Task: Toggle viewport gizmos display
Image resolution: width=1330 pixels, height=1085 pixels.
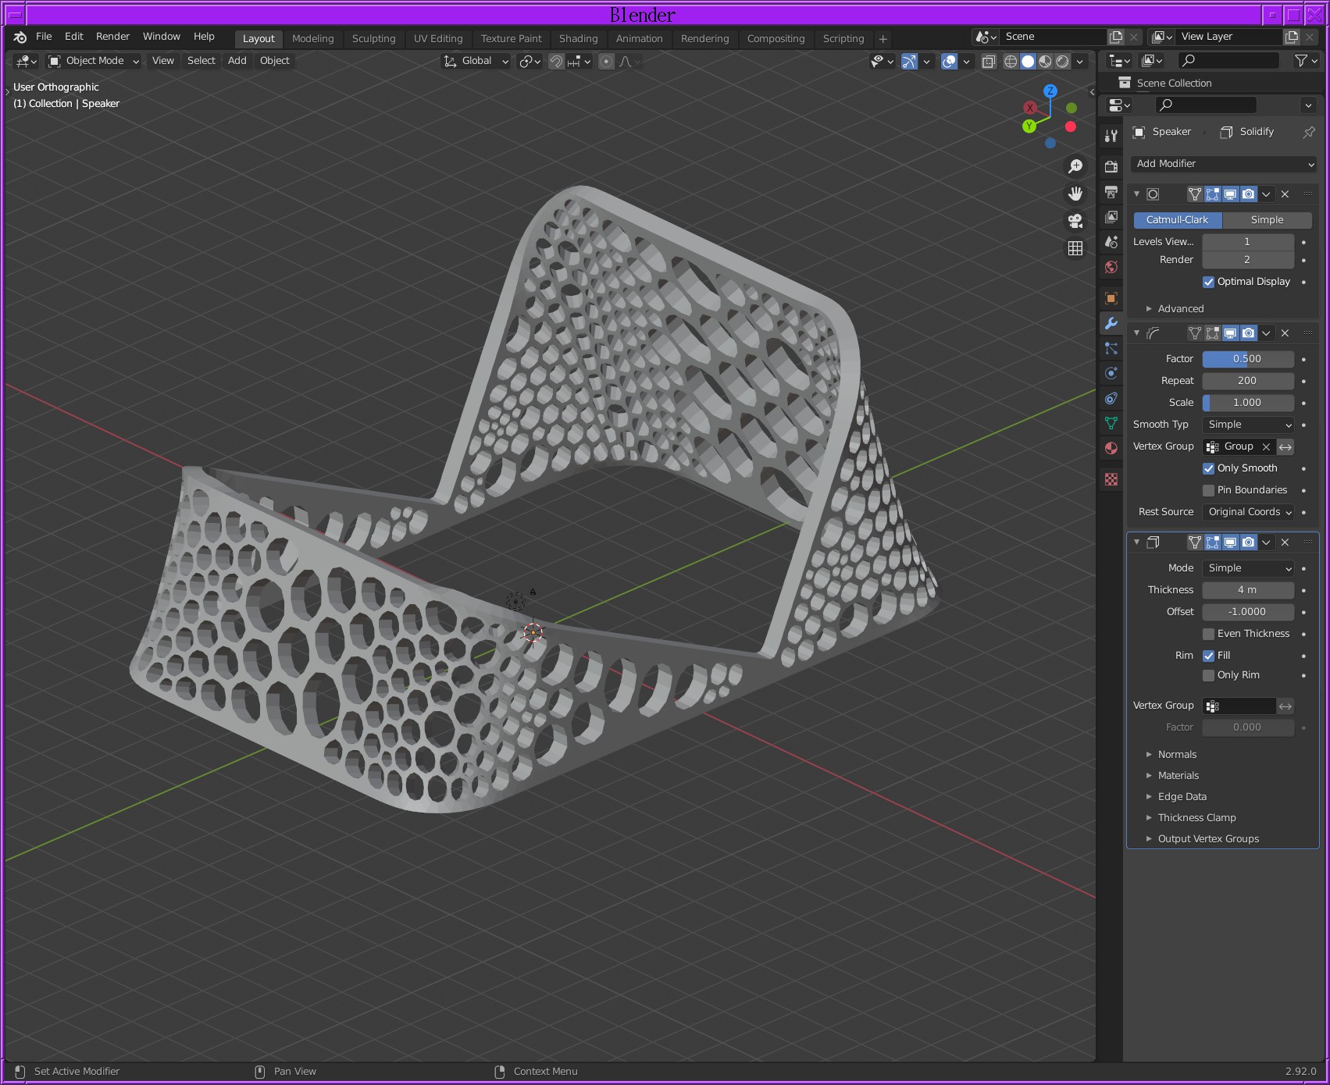Action: 909,61
